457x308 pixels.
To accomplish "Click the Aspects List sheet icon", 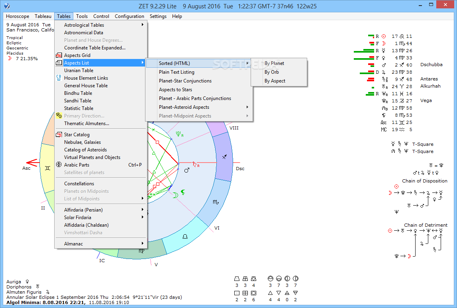I will coord(59,63).
